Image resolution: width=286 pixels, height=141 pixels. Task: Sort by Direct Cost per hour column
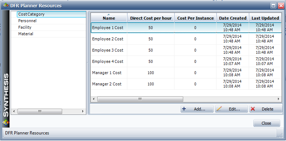[151, 17]
